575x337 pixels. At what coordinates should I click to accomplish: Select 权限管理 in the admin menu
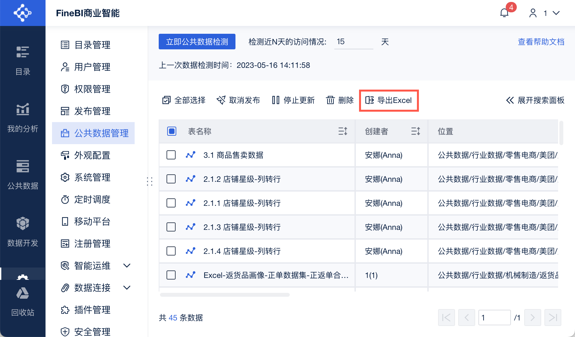[92, 89]
